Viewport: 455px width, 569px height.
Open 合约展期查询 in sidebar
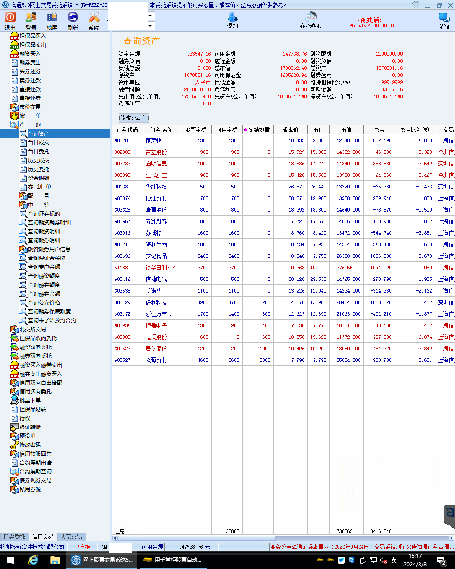coord(35,471)
